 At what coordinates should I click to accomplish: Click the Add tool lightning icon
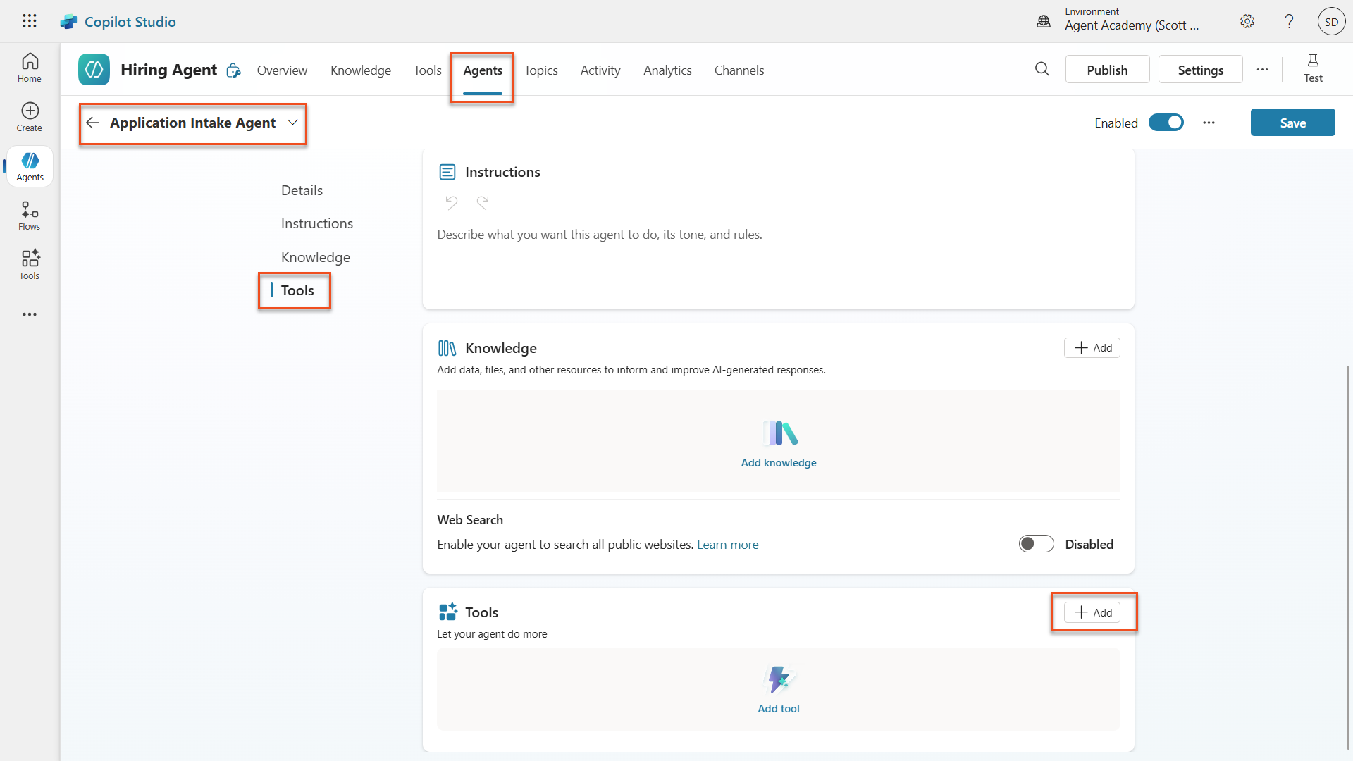(x=778, y=679)
